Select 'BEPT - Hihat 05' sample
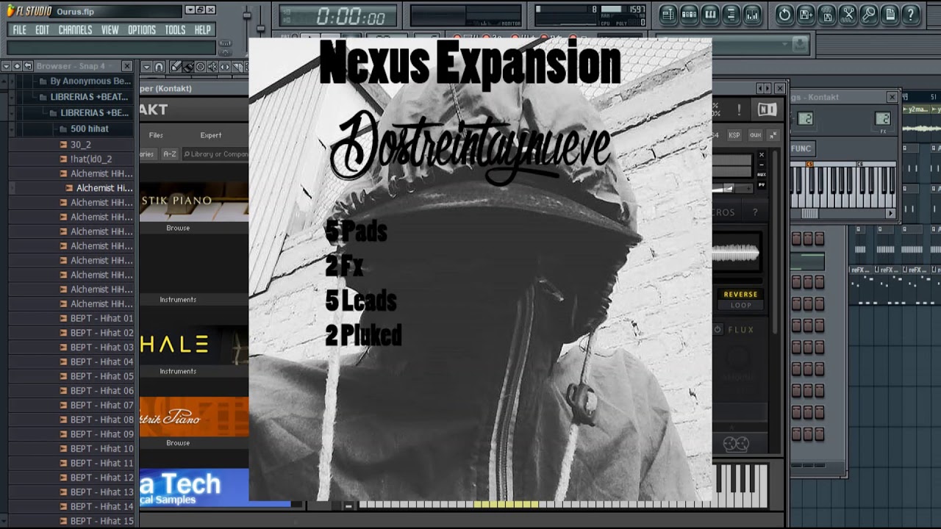941x529 pixels. (x=102, y=376)
